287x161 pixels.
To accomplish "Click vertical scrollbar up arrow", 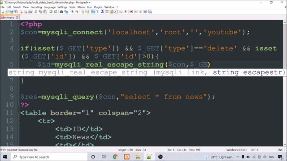I will click(x=285, y=22).
